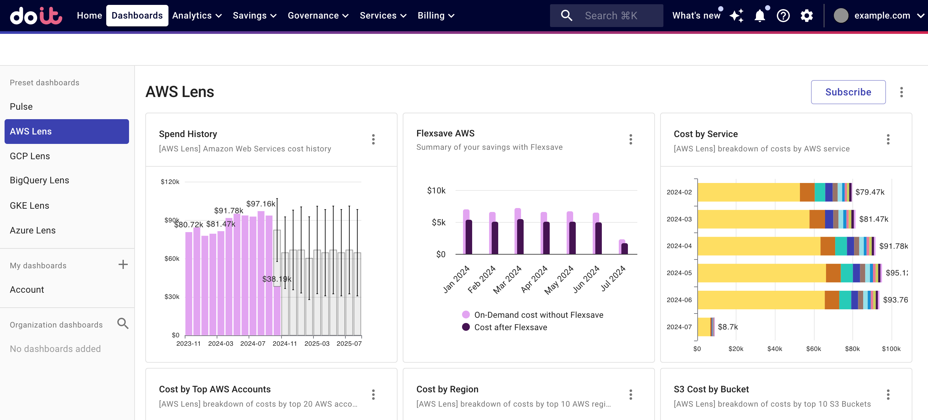Open What's new link
Image resolution: width=928 pixels, height=420 pixels.
(x=696, y=16)
